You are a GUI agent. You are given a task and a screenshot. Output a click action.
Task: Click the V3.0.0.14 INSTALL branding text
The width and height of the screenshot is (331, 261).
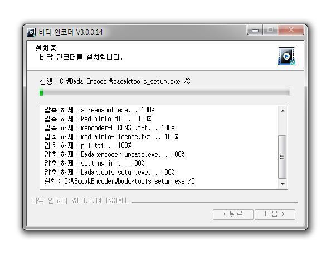pyautogui.click(x=80, y=200)
